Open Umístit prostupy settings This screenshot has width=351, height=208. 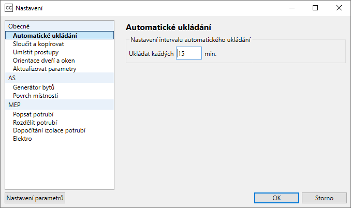point(36,52)
